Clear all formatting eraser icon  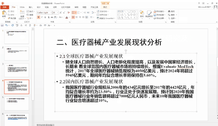point(68,13)
